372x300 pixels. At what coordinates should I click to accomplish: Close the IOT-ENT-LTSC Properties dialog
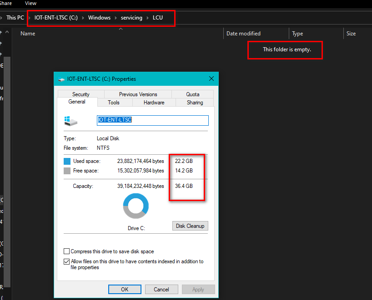pos(211,79)
